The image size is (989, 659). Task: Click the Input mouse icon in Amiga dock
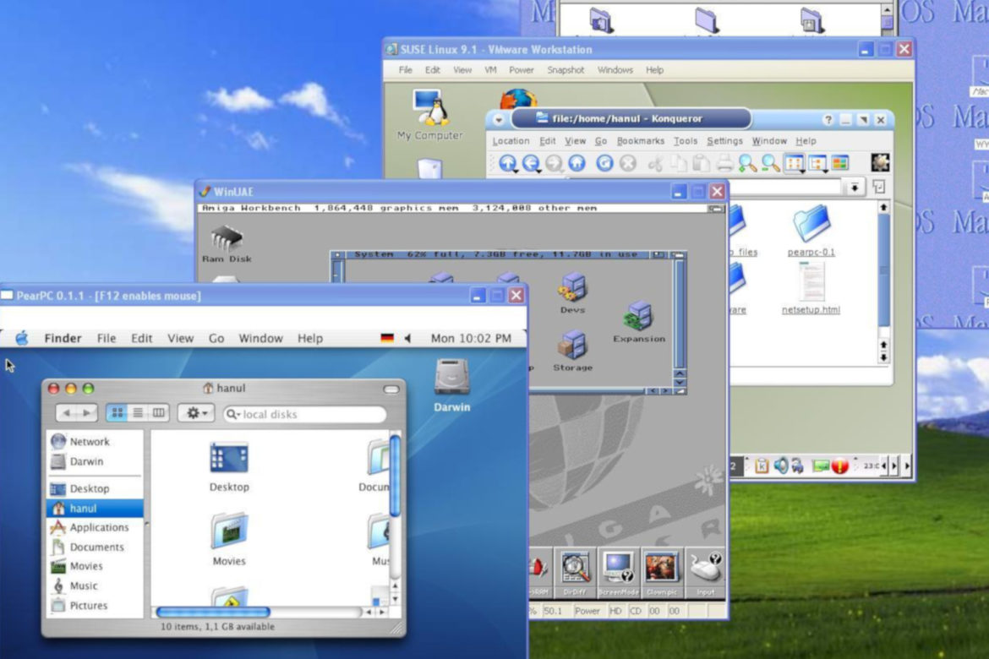point(705,573)
